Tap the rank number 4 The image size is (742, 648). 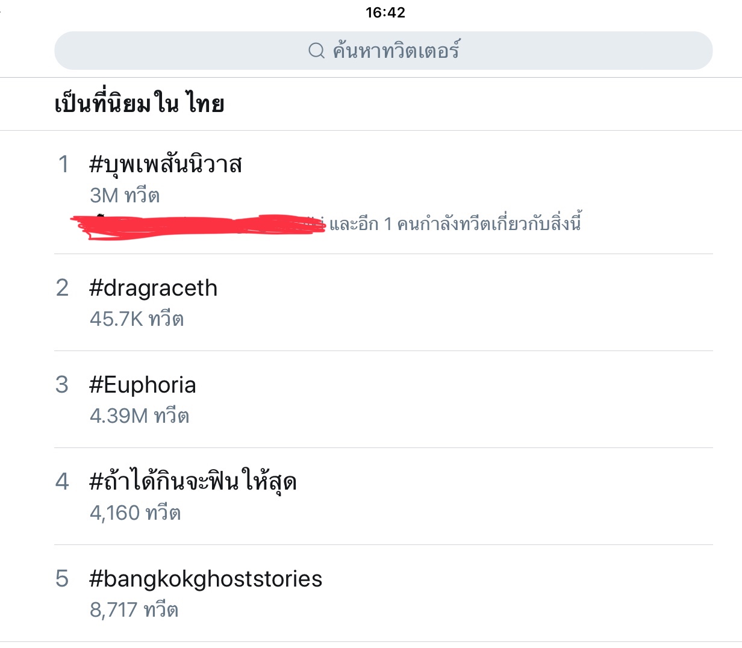pyautogui.click(x=62, y=482)
